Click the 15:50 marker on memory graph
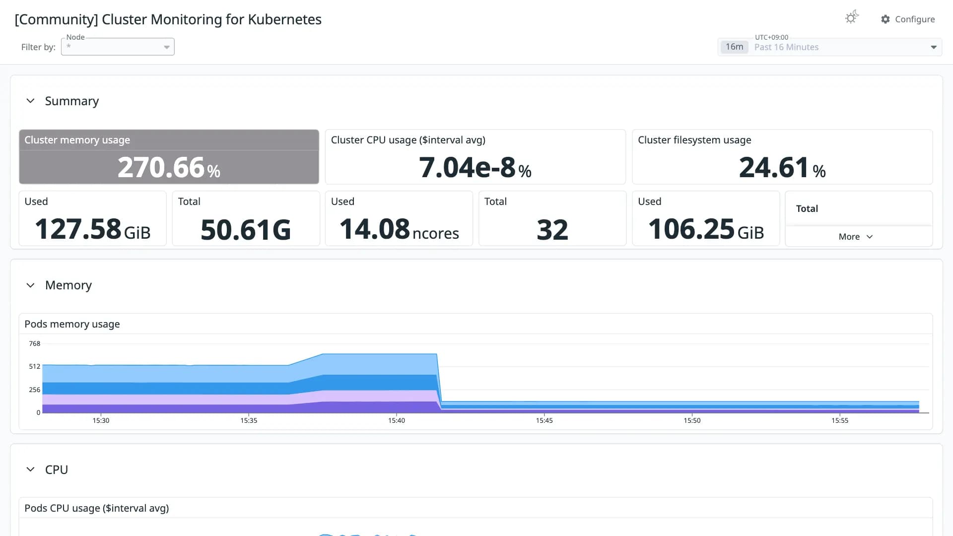953x536 pixels. [692, 420]
